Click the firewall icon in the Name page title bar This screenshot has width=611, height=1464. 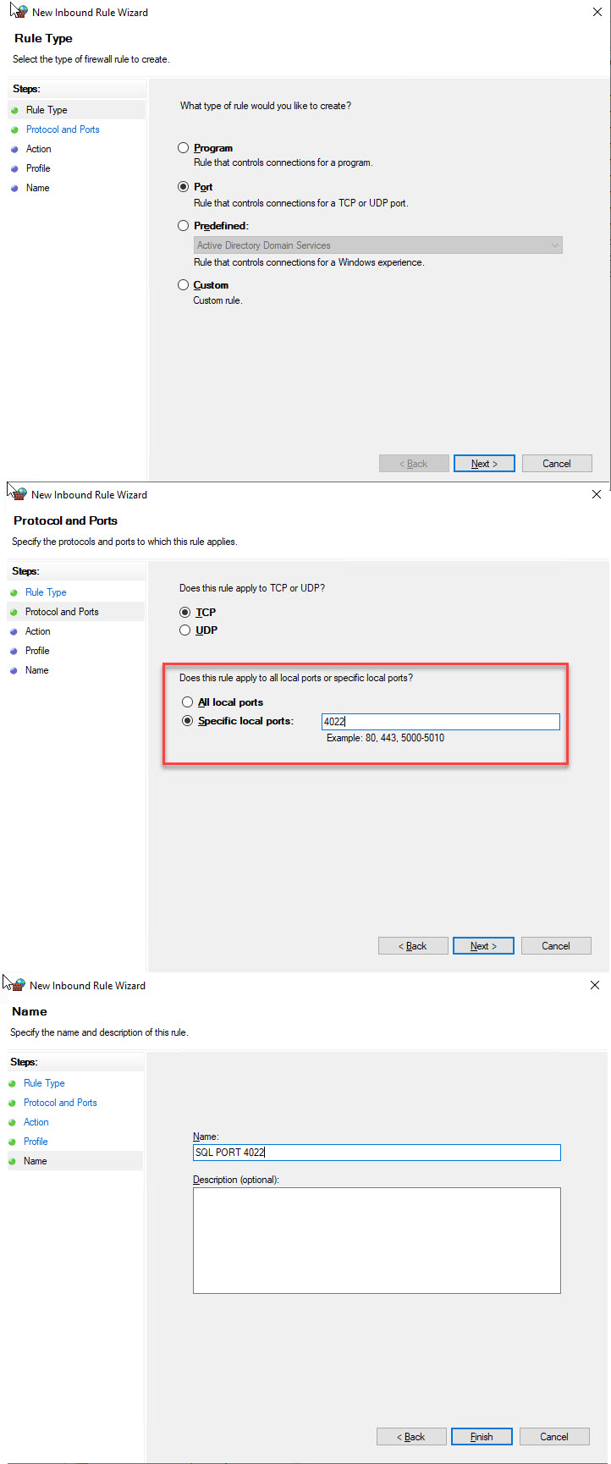tap(16, 985)
